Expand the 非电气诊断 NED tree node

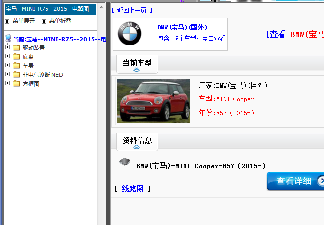[x=7, y=74]
